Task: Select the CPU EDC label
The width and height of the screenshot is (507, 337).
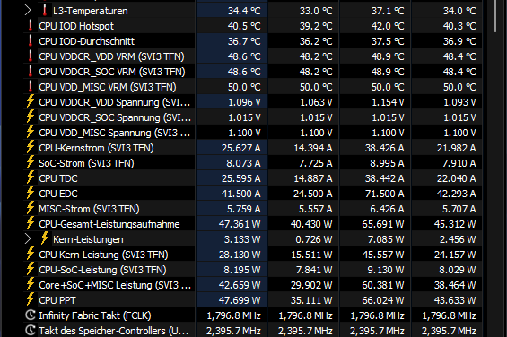Action: 58,194
